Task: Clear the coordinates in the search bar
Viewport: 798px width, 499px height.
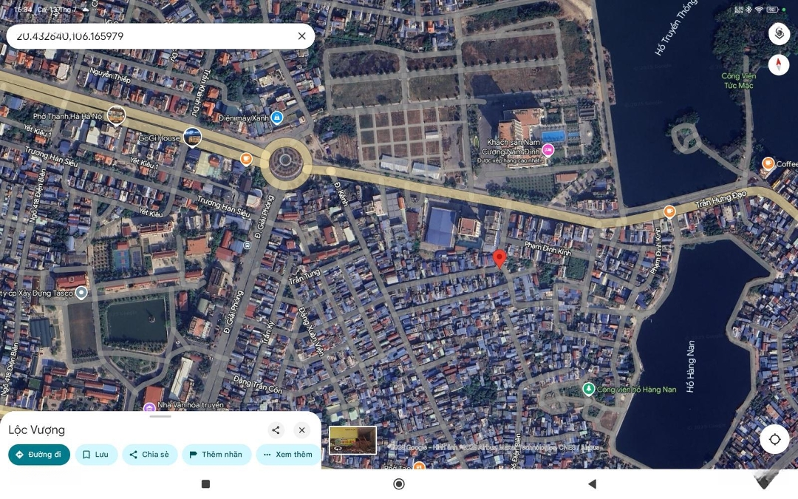Action: click(x=301, y=36)
